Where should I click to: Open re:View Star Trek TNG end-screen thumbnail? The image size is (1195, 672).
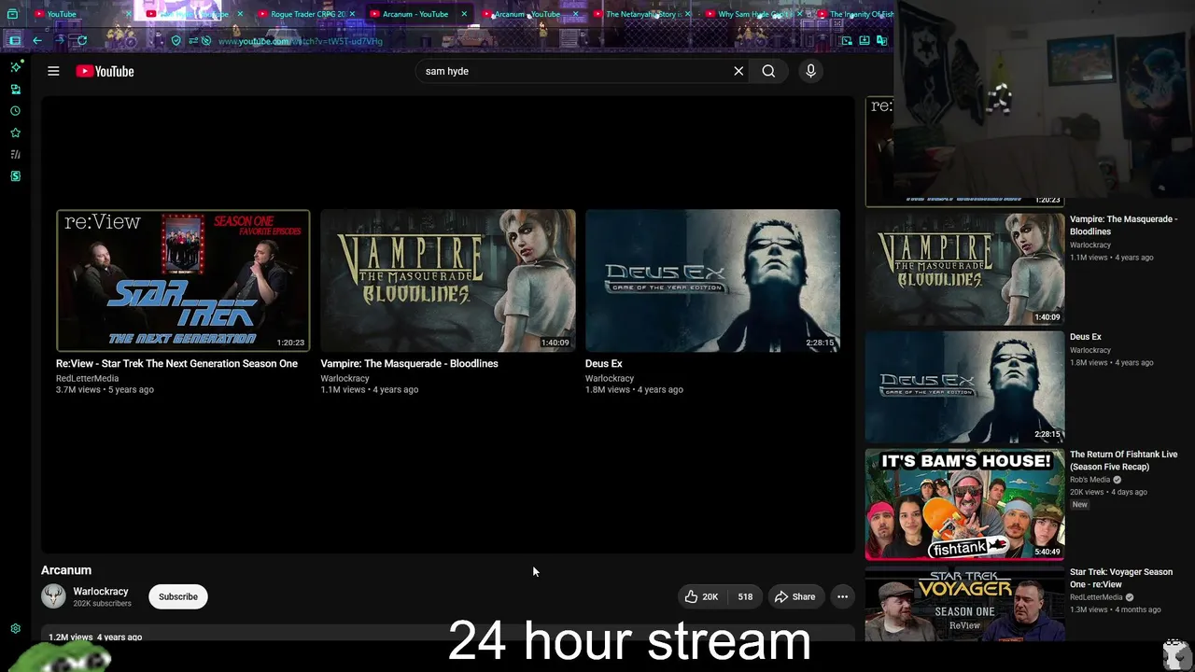183,280
